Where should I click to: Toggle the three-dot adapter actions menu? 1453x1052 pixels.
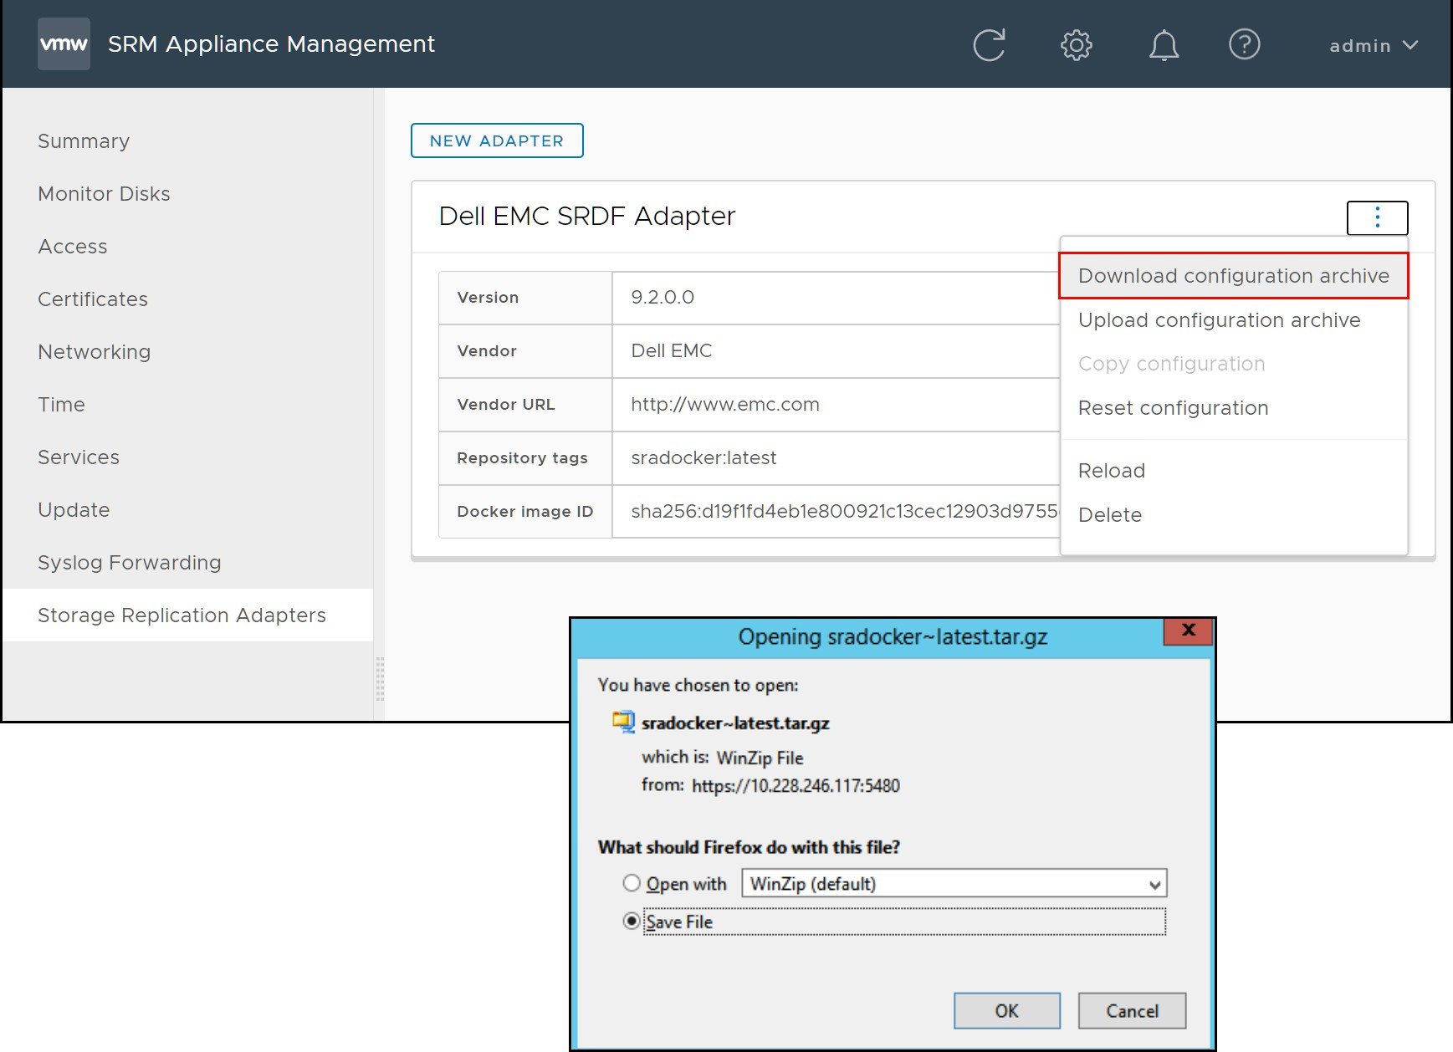tap(1377, 218)
